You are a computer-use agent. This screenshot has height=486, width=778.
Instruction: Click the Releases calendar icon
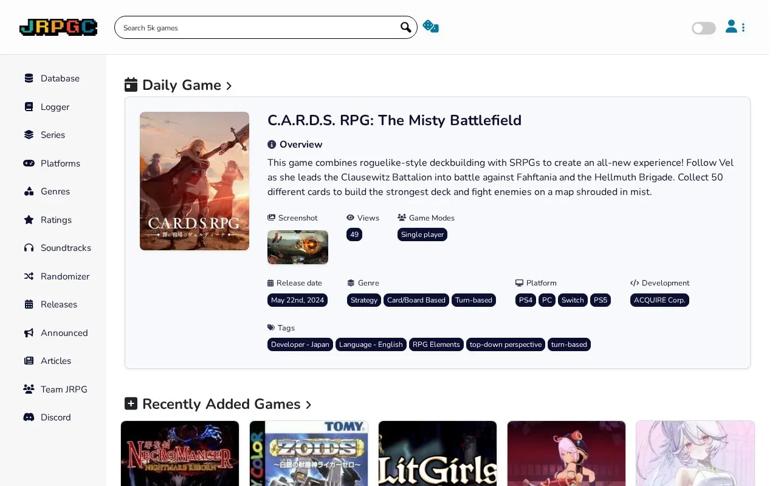(29, 304)
